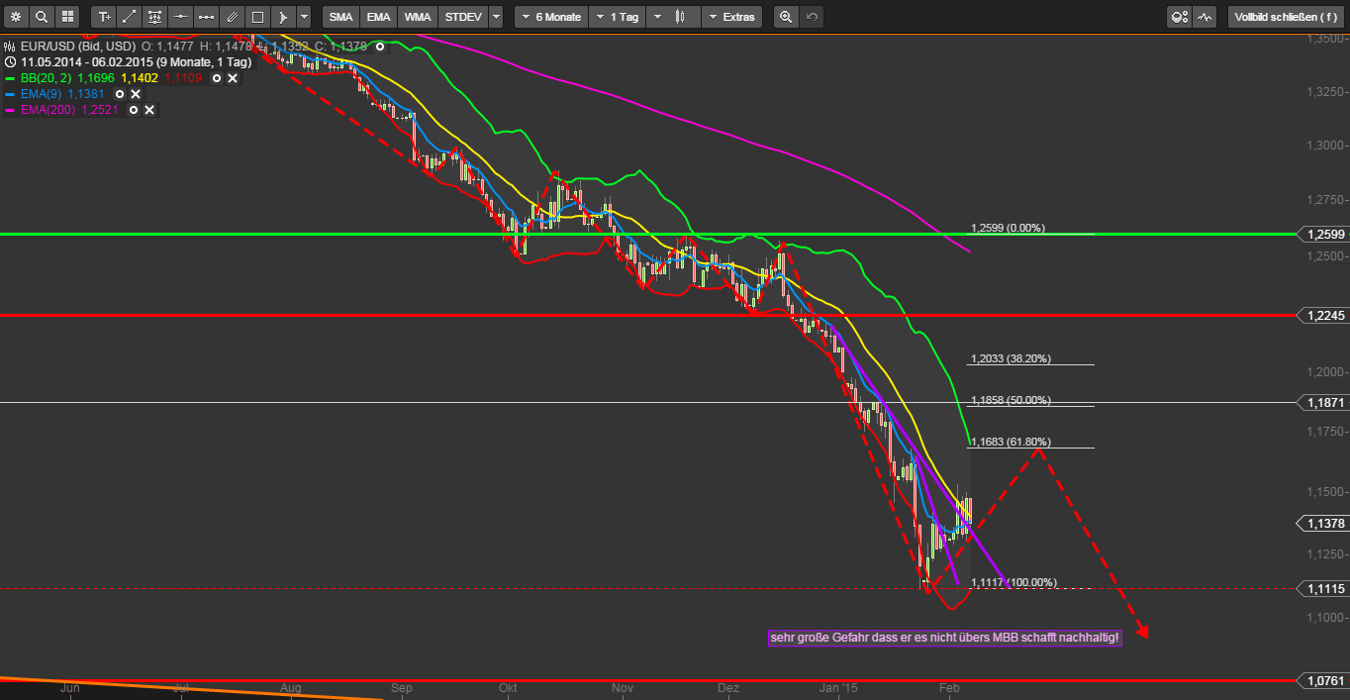This screenshot has width=1350, height=700.
Task: Remove the EMA(9) indicator
Action: [136, 94]
